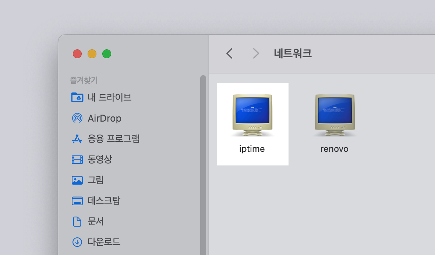
Task: Click the 즐겨찾기 section header
Action: coord(84,80)
